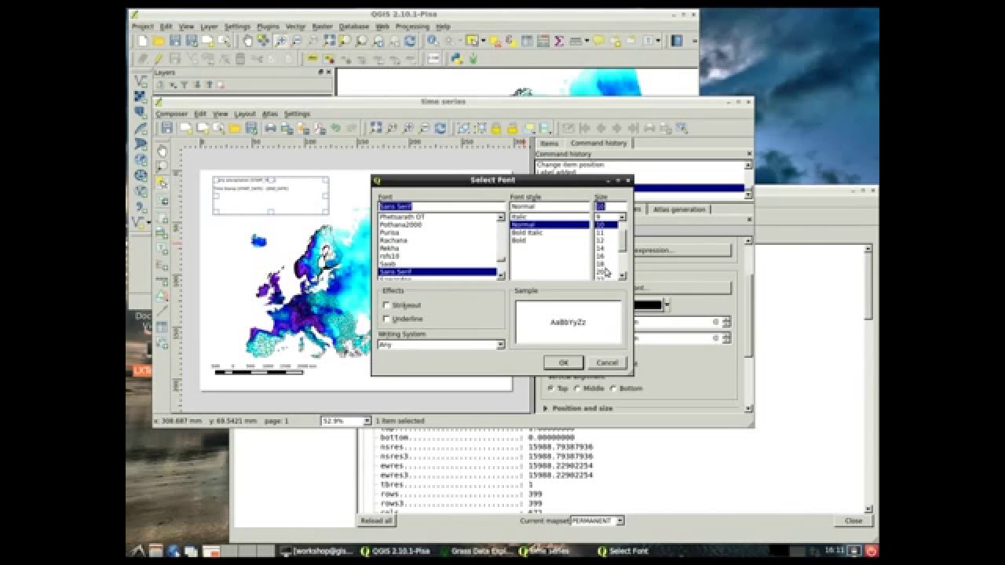Cancel the Select Font dialog
This screenshot has height=565, width=1005.
coord(607,363)
